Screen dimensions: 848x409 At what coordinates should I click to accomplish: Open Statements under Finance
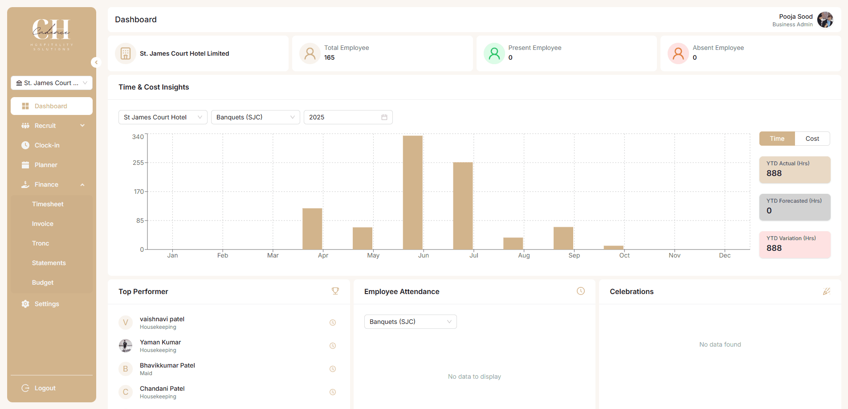pos(52,263)
